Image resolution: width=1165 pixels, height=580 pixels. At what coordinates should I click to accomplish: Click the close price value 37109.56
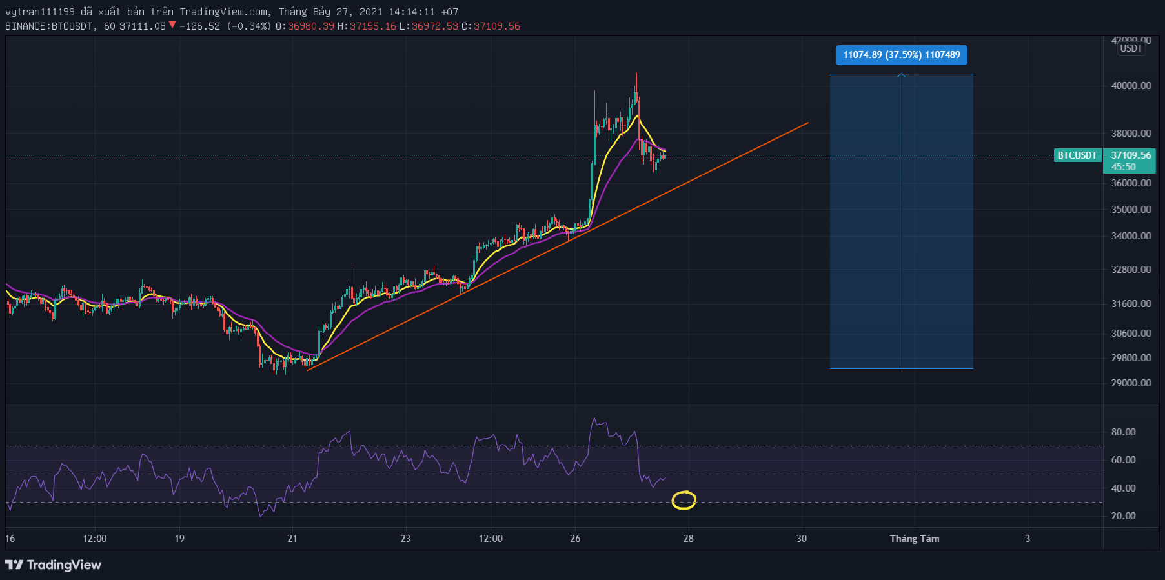point(497,26)
